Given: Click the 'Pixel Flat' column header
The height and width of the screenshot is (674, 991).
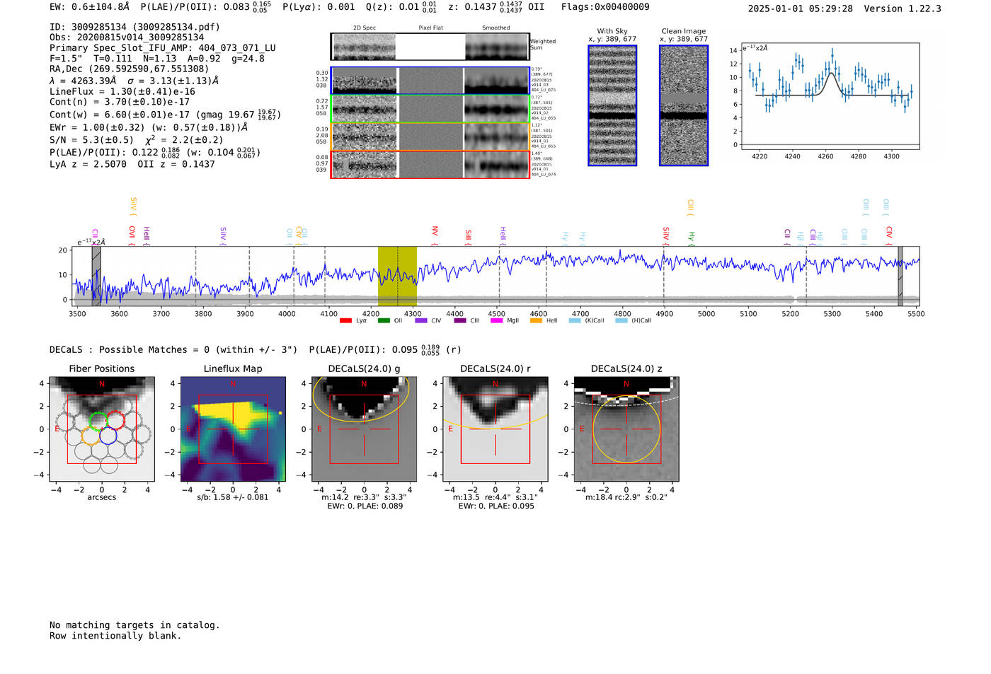Looking at the screenshot, I should (x=430, y=28).
